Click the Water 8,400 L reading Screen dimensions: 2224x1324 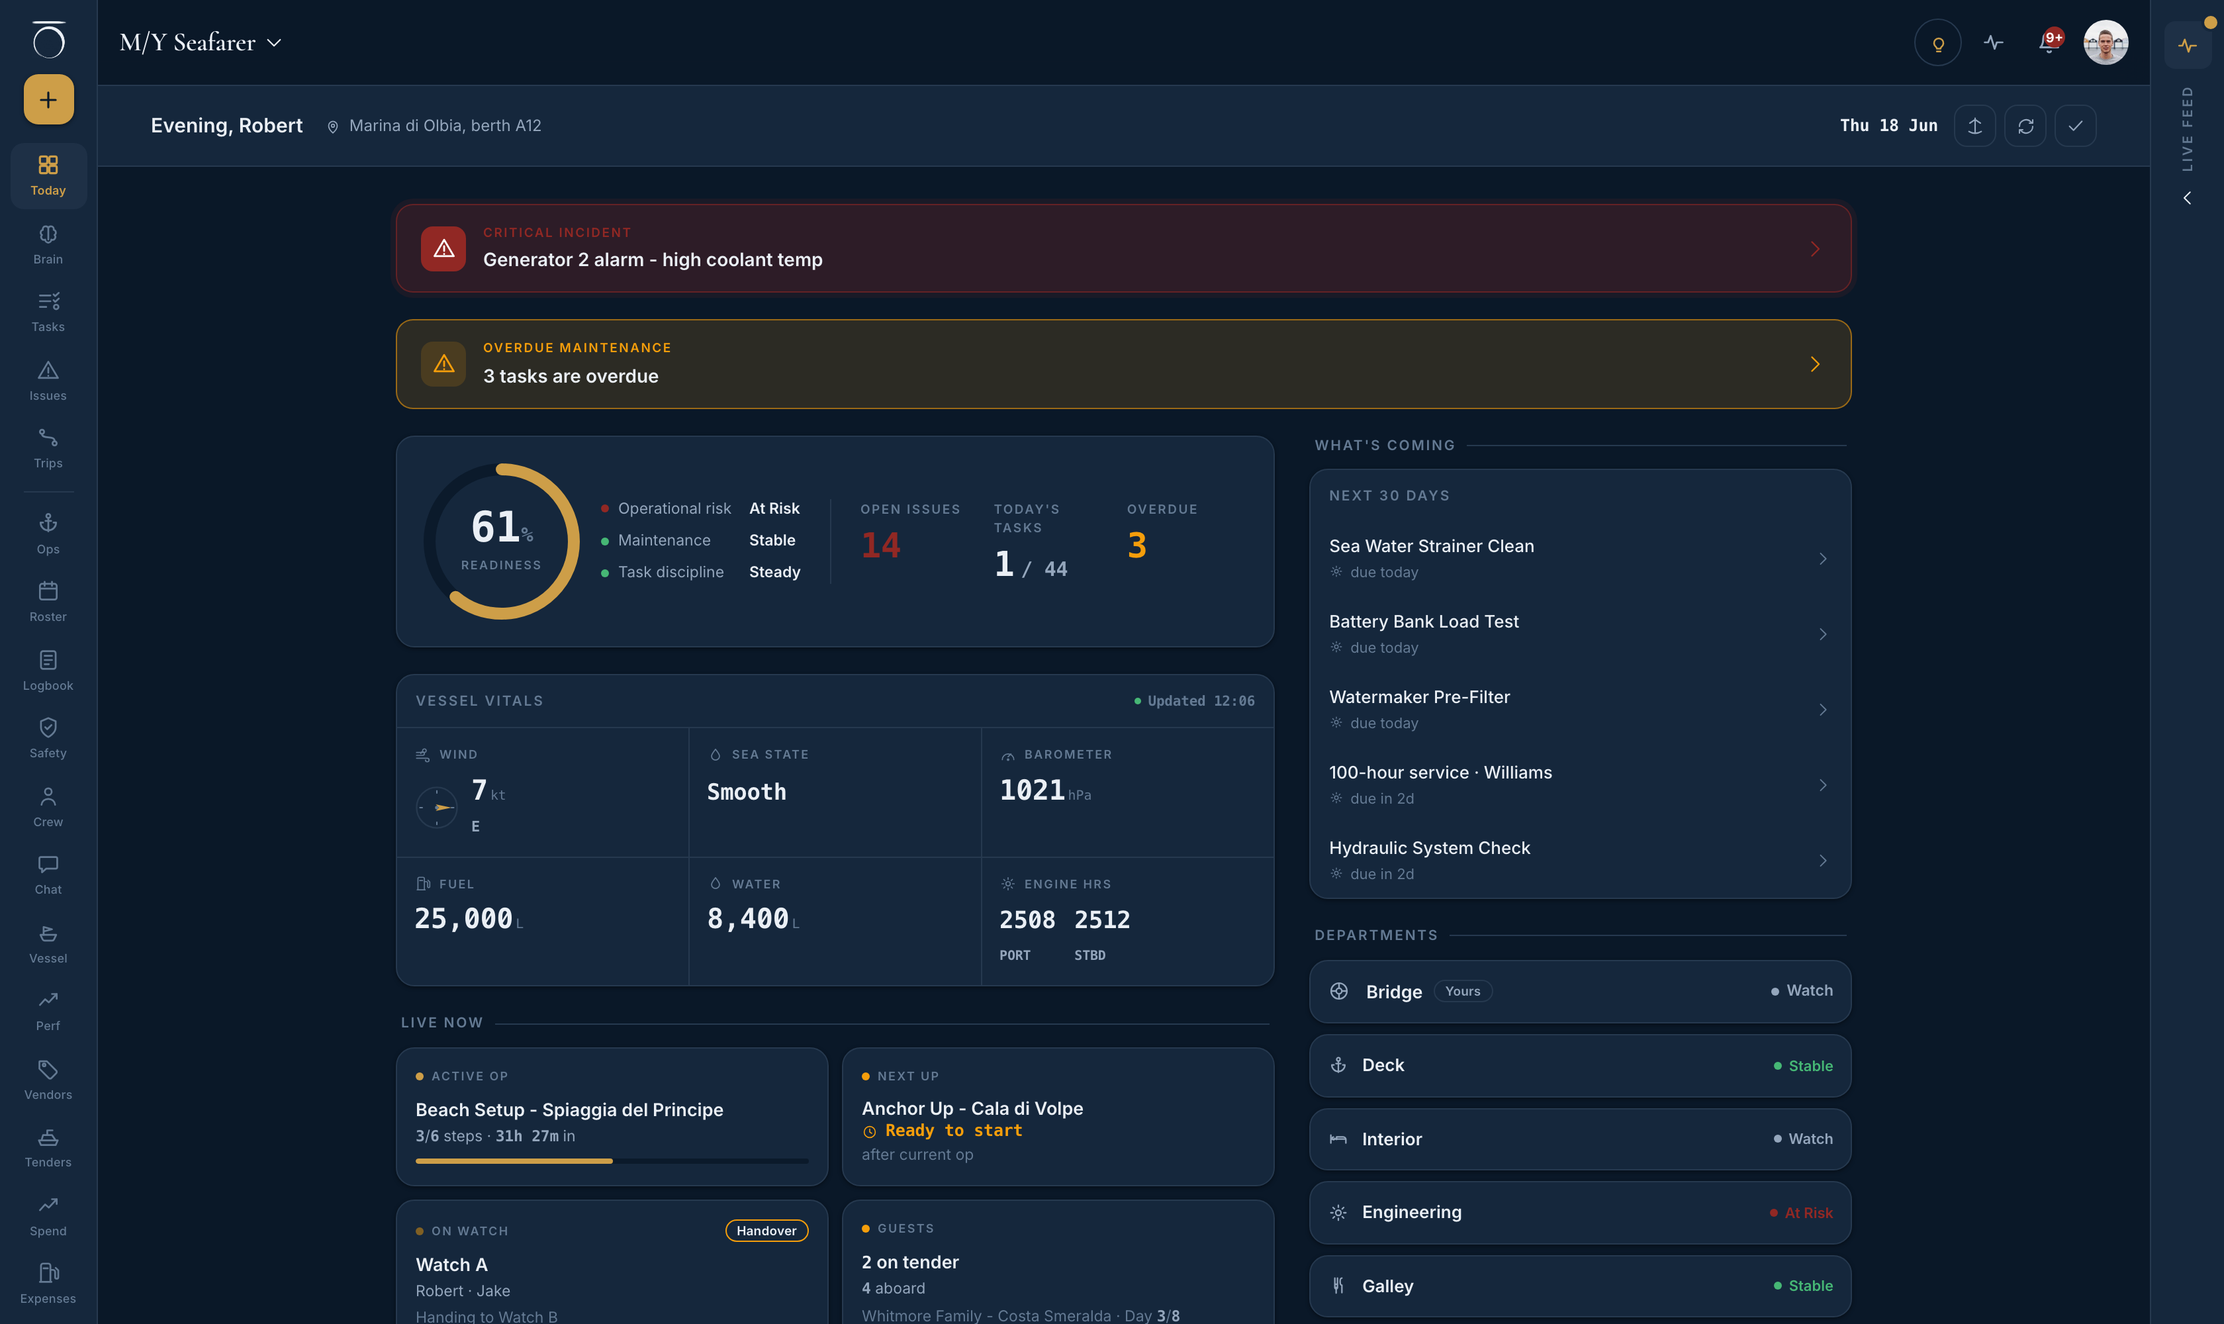753,918
